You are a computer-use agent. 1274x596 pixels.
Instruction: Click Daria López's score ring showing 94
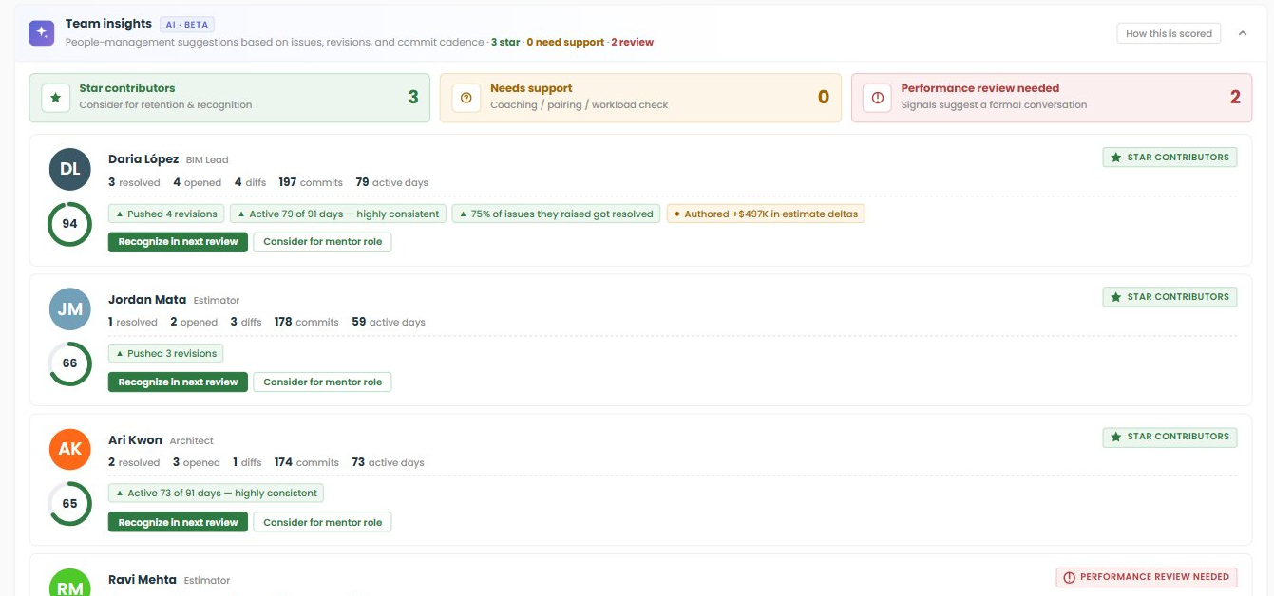point(70,224)
